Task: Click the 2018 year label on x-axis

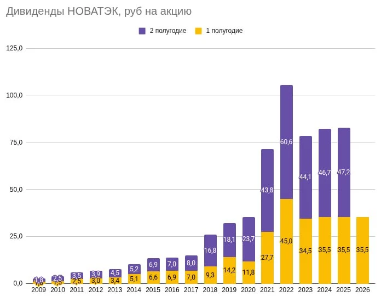Action: coord(210,290)
